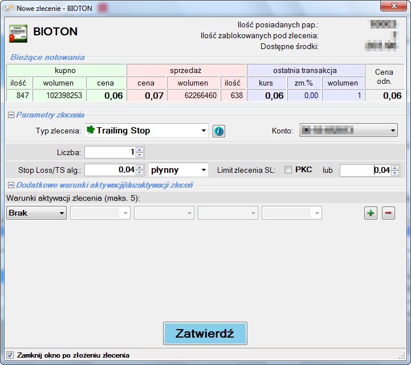Increase Stop Loss/TS alg. value with up arrow
This screenshot has height=365, width=411.
coord(140,167)
